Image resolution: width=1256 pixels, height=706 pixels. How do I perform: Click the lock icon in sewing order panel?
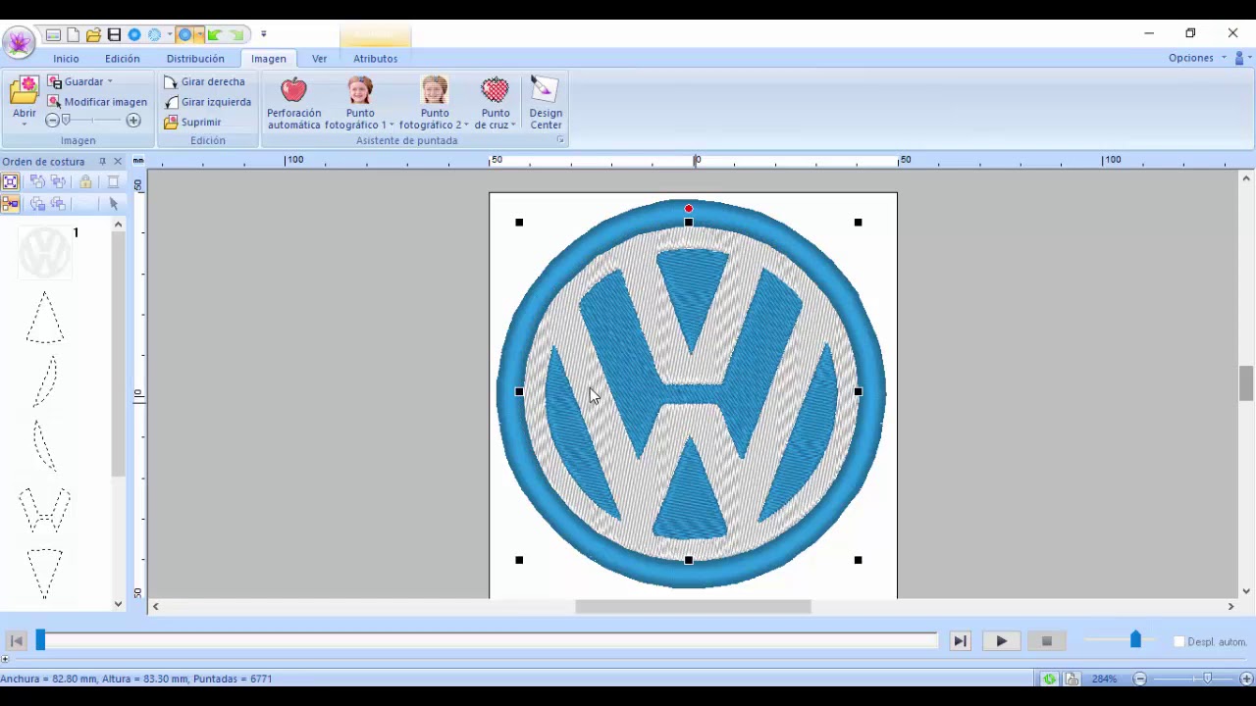click(x=85, y=181)
